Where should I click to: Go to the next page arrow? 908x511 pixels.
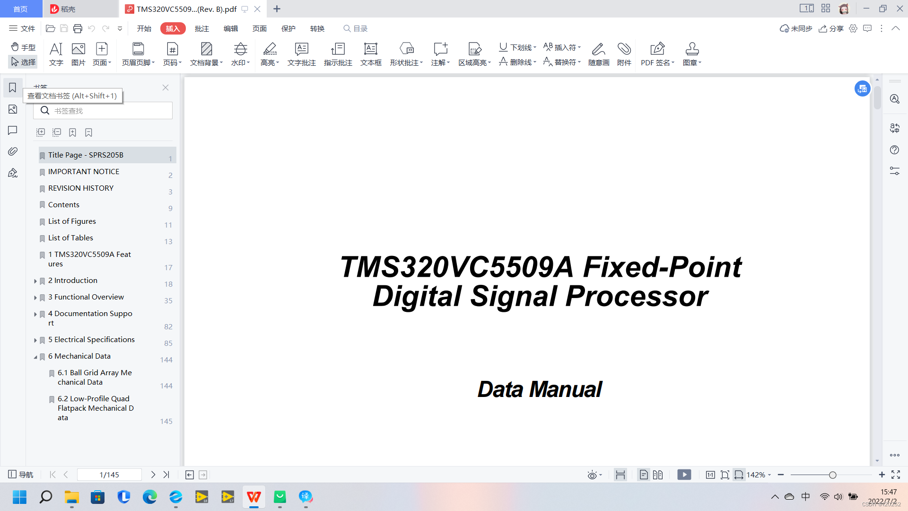pyautogui.click(x=153, y=475)
